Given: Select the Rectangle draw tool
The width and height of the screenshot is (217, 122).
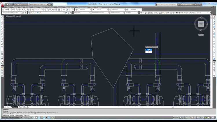Looking at the screenshot, I should coord(2,27).
